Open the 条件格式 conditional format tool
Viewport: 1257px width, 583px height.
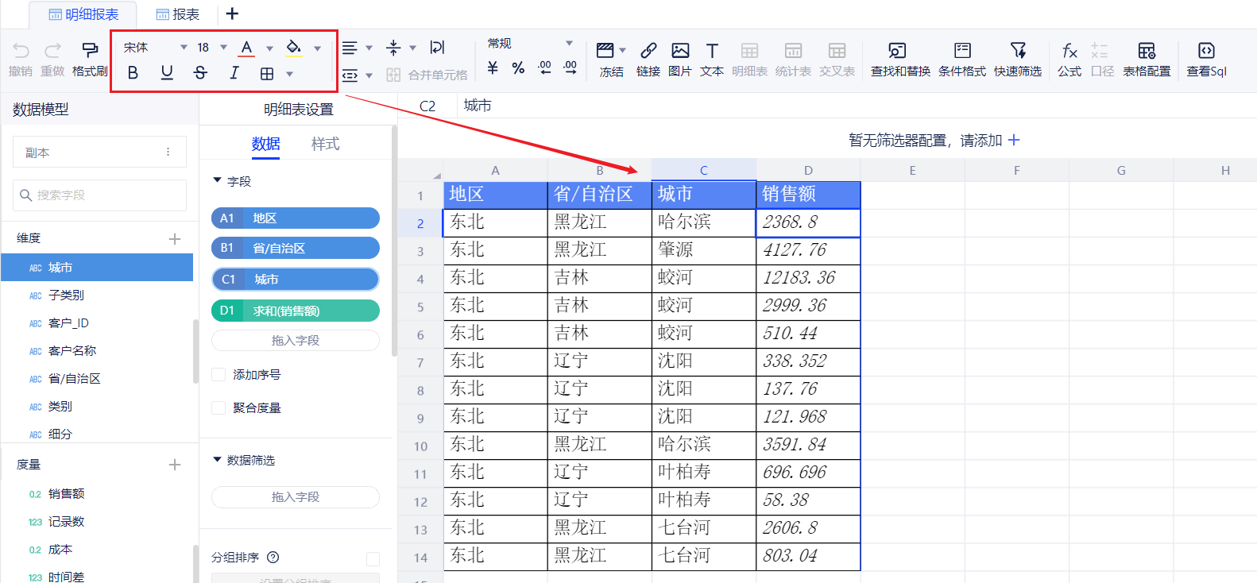point(961,59)
